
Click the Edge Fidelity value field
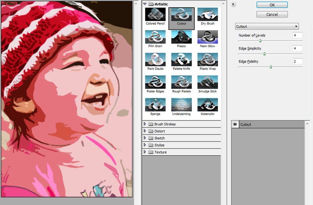pyautogui.click(x=298, y=61)
